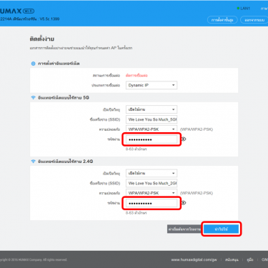Click the blue apply button

(222, 229)
